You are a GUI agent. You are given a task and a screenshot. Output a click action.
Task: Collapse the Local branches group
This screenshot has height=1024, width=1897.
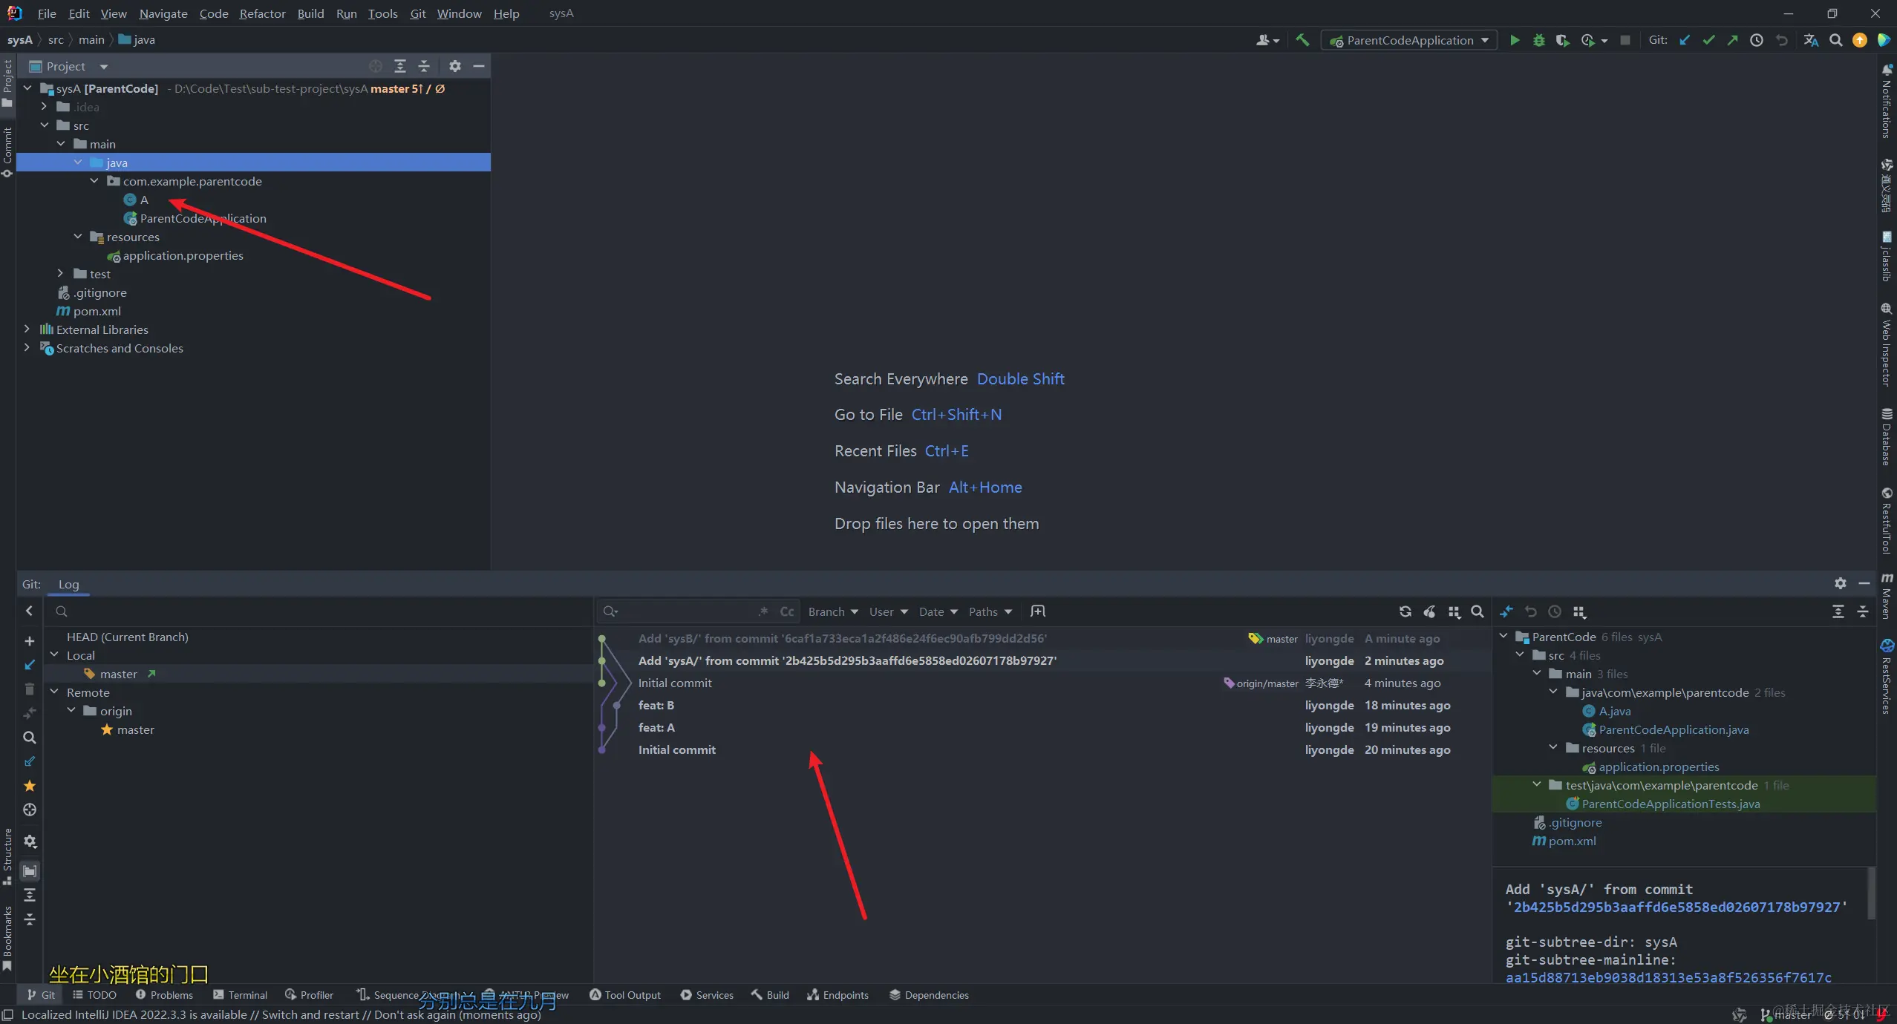coord(54,655)
